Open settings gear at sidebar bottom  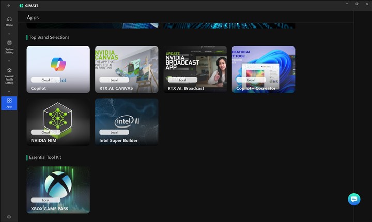coord(9,217)
